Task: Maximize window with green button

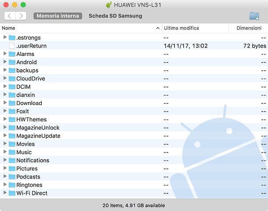Action: (x=23, y=5)
